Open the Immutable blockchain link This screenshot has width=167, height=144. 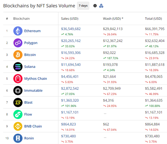33,91
